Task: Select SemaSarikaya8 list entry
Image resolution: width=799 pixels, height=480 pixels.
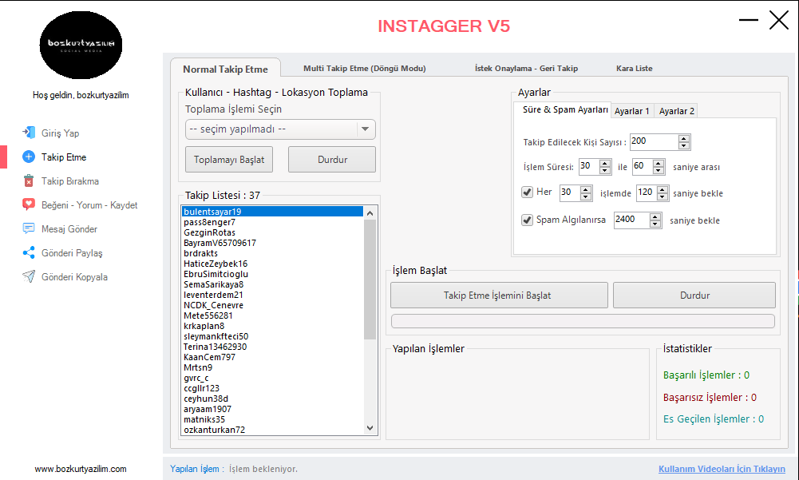Action: pos(273,284)
